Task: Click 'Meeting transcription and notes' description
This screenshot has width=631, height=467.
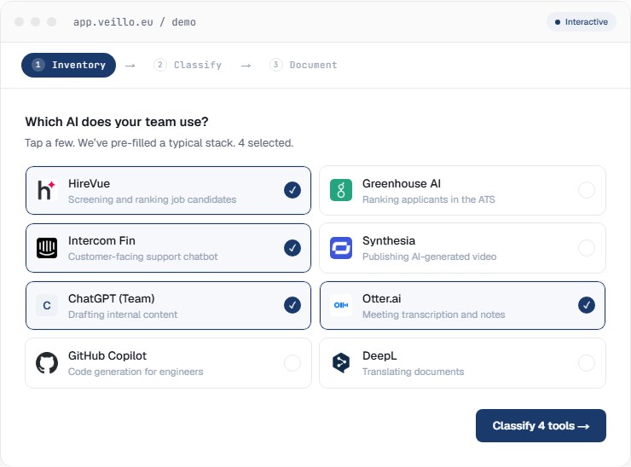Action: (433, 314)
